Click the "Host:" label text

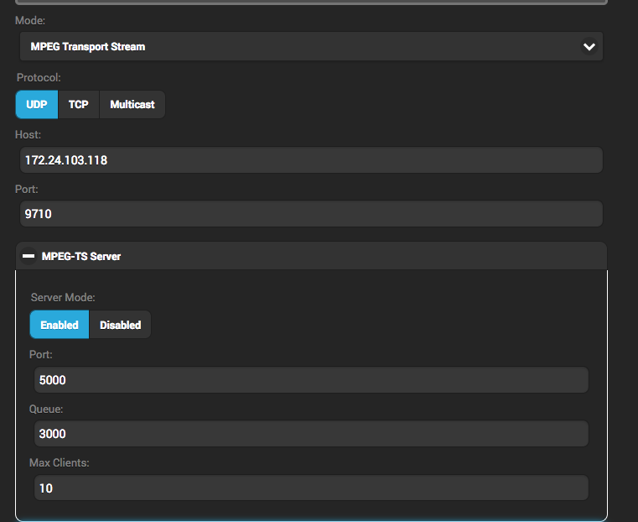29,134
